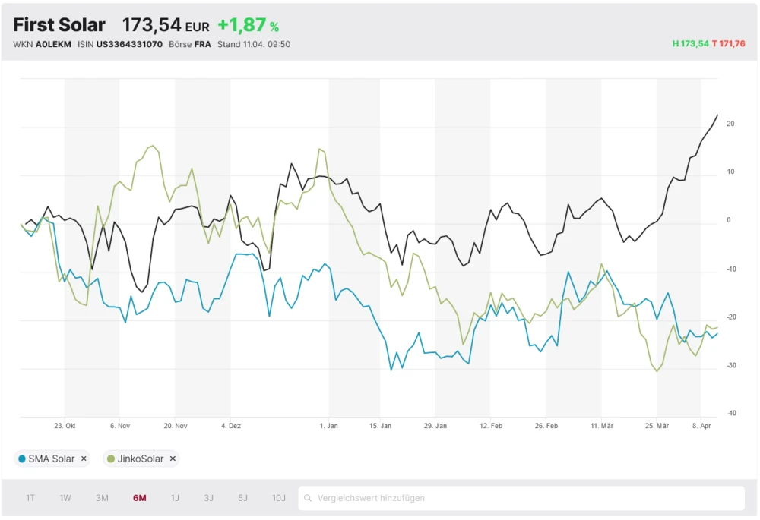Switch chart range to 1T
Screen dimensions: 760x520
coord(30,498)
